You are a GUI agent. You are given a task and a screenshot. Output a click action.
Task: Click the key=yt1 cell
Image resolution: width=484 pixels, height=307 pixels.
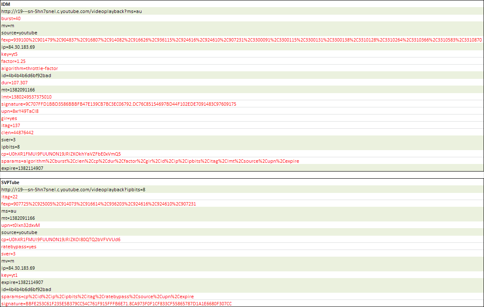9,275
